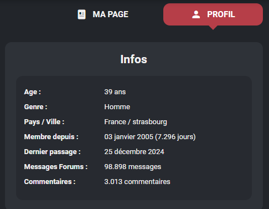Open the 98.898 messages count
The height and width of the screenshot is (209, 269).
coord(133,167)
